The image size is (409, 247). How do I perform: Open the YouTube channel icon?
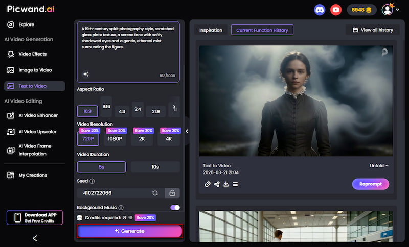click(x=336, y=10)
